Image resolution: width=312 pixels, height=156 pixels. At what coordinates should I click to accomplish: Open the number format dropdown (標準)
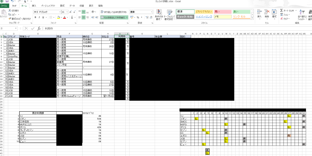(152, 12)
